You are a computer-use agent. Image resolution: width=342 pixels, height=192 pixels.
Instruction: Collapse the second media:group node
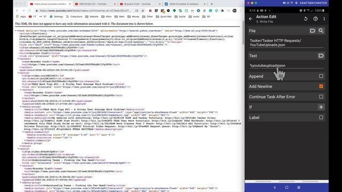[21, 183]
